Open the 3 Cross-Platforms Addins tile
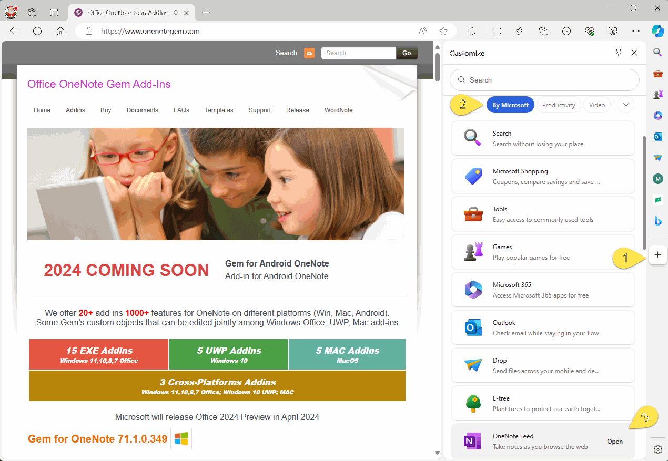The image size is (668, 461). [x=217, y=386]
